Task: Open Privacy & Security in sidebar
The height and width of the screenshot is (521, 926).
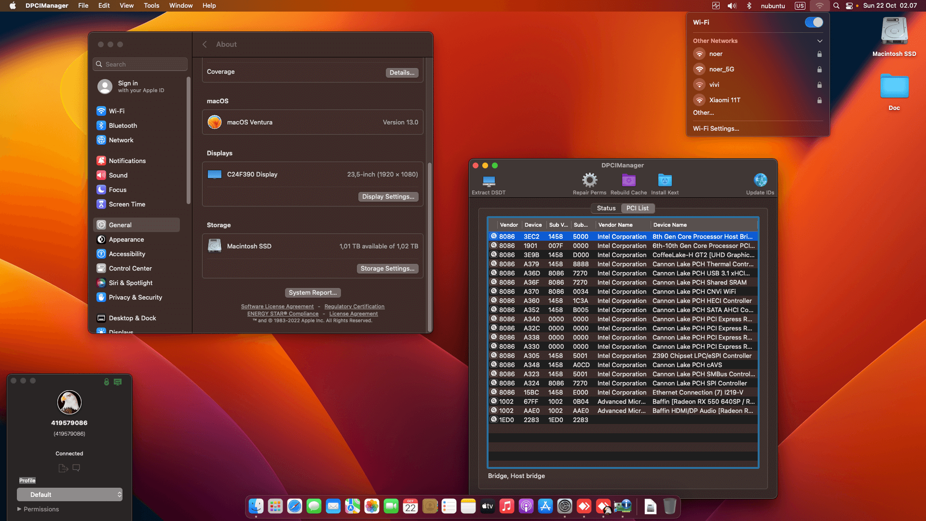Action: click(x=136, y=297)
